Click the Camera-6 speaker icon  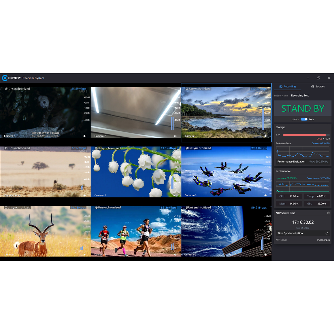(x=266, y=195)
